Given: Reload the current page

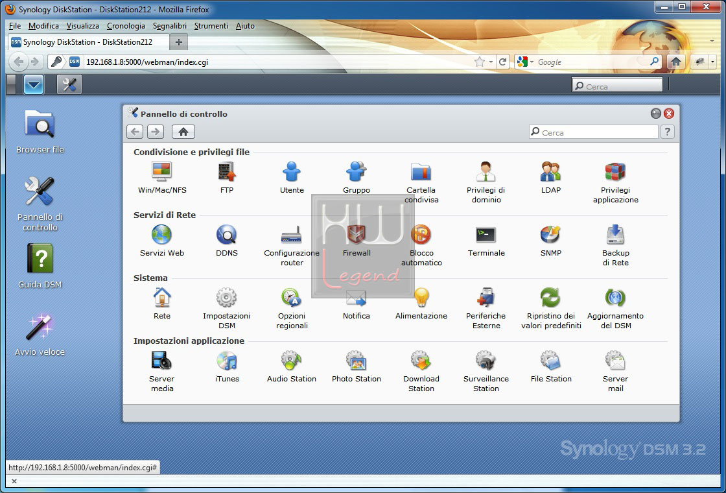Looking at the screenshot, I should coord(503,62).
